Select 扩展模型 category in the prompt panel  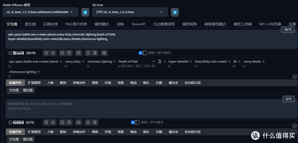pos(34,83)
